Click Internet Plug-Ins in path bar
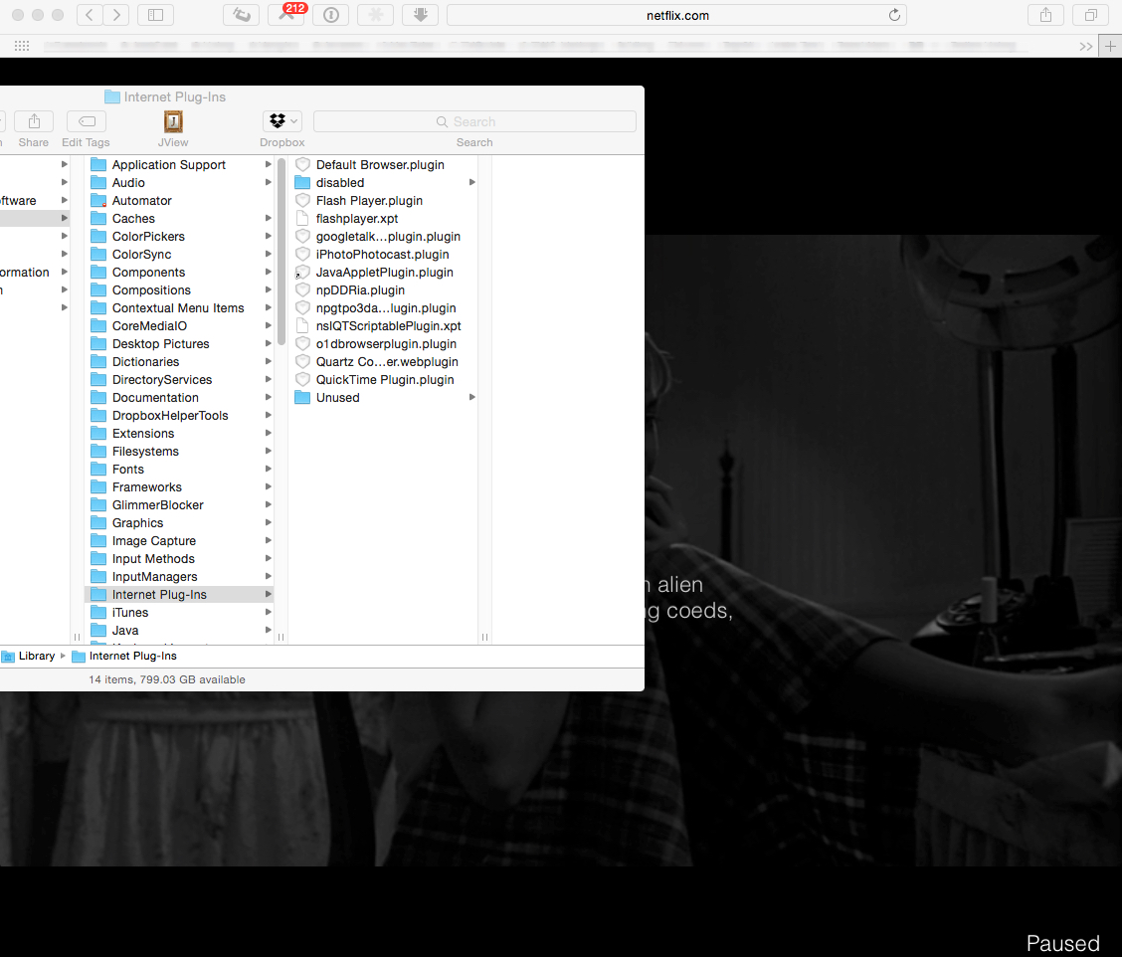1122x957 pixels. click(132, 656)
